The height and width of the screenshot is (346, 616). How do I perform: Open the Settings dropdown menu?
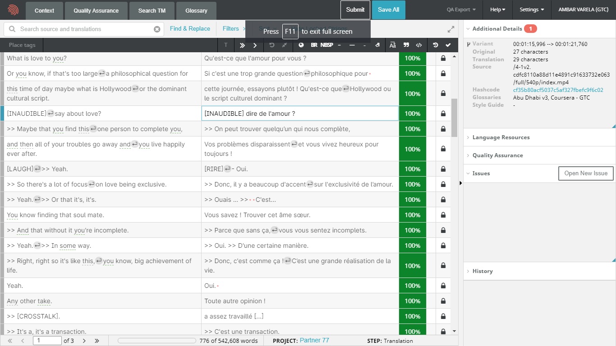point(531,9)
